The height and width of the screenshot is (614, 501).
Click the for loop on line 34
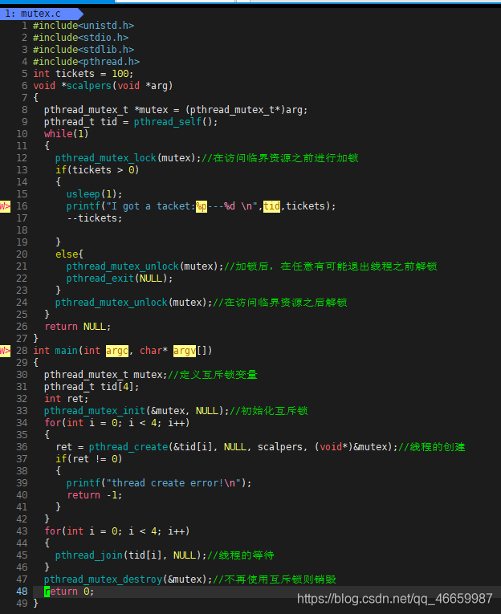[117, 423]
